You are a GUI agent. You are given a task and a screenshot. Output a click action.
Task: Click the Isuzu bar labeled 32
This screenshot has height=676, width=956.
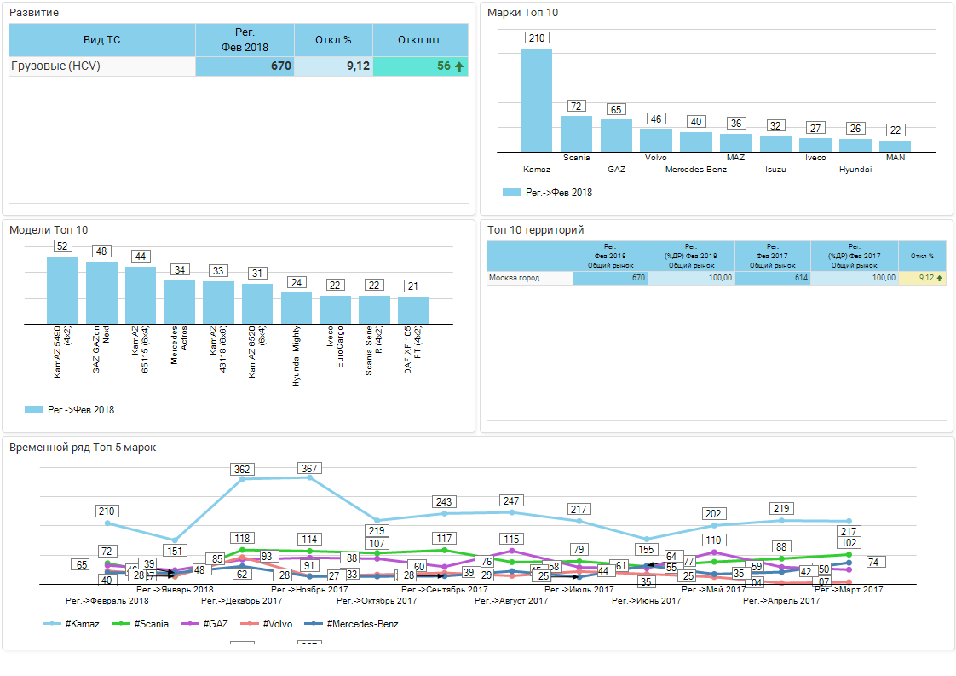pyautogui.click(x=775, y=144)
